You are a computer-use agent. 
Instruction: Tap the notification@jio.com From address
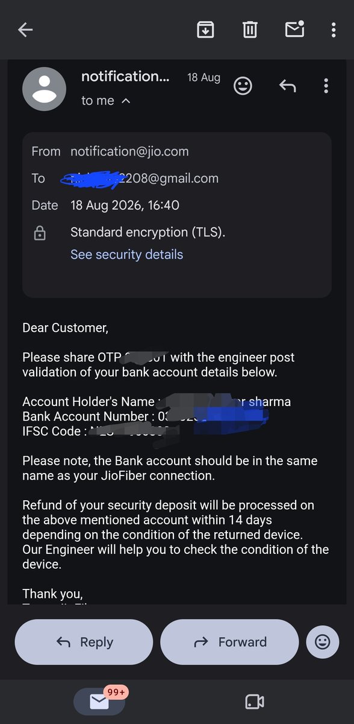coord(129,151)
